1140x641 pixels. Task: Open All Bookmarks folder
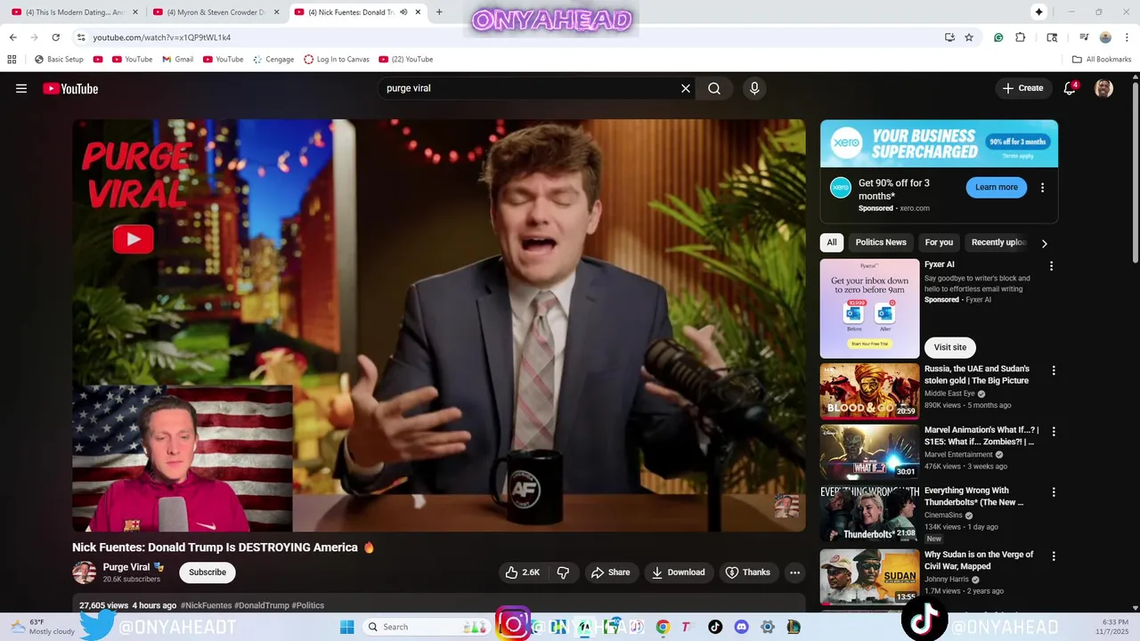click(1102, 60)
